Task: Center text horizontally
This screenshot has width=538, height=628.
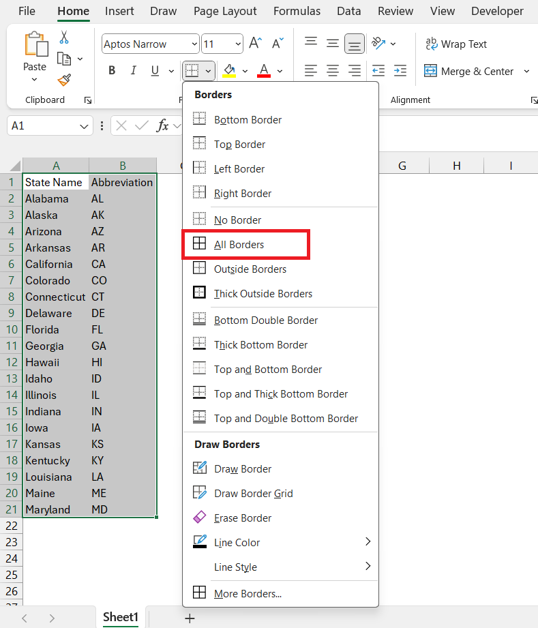Action: pyautogui.click(x=333, y=71)
